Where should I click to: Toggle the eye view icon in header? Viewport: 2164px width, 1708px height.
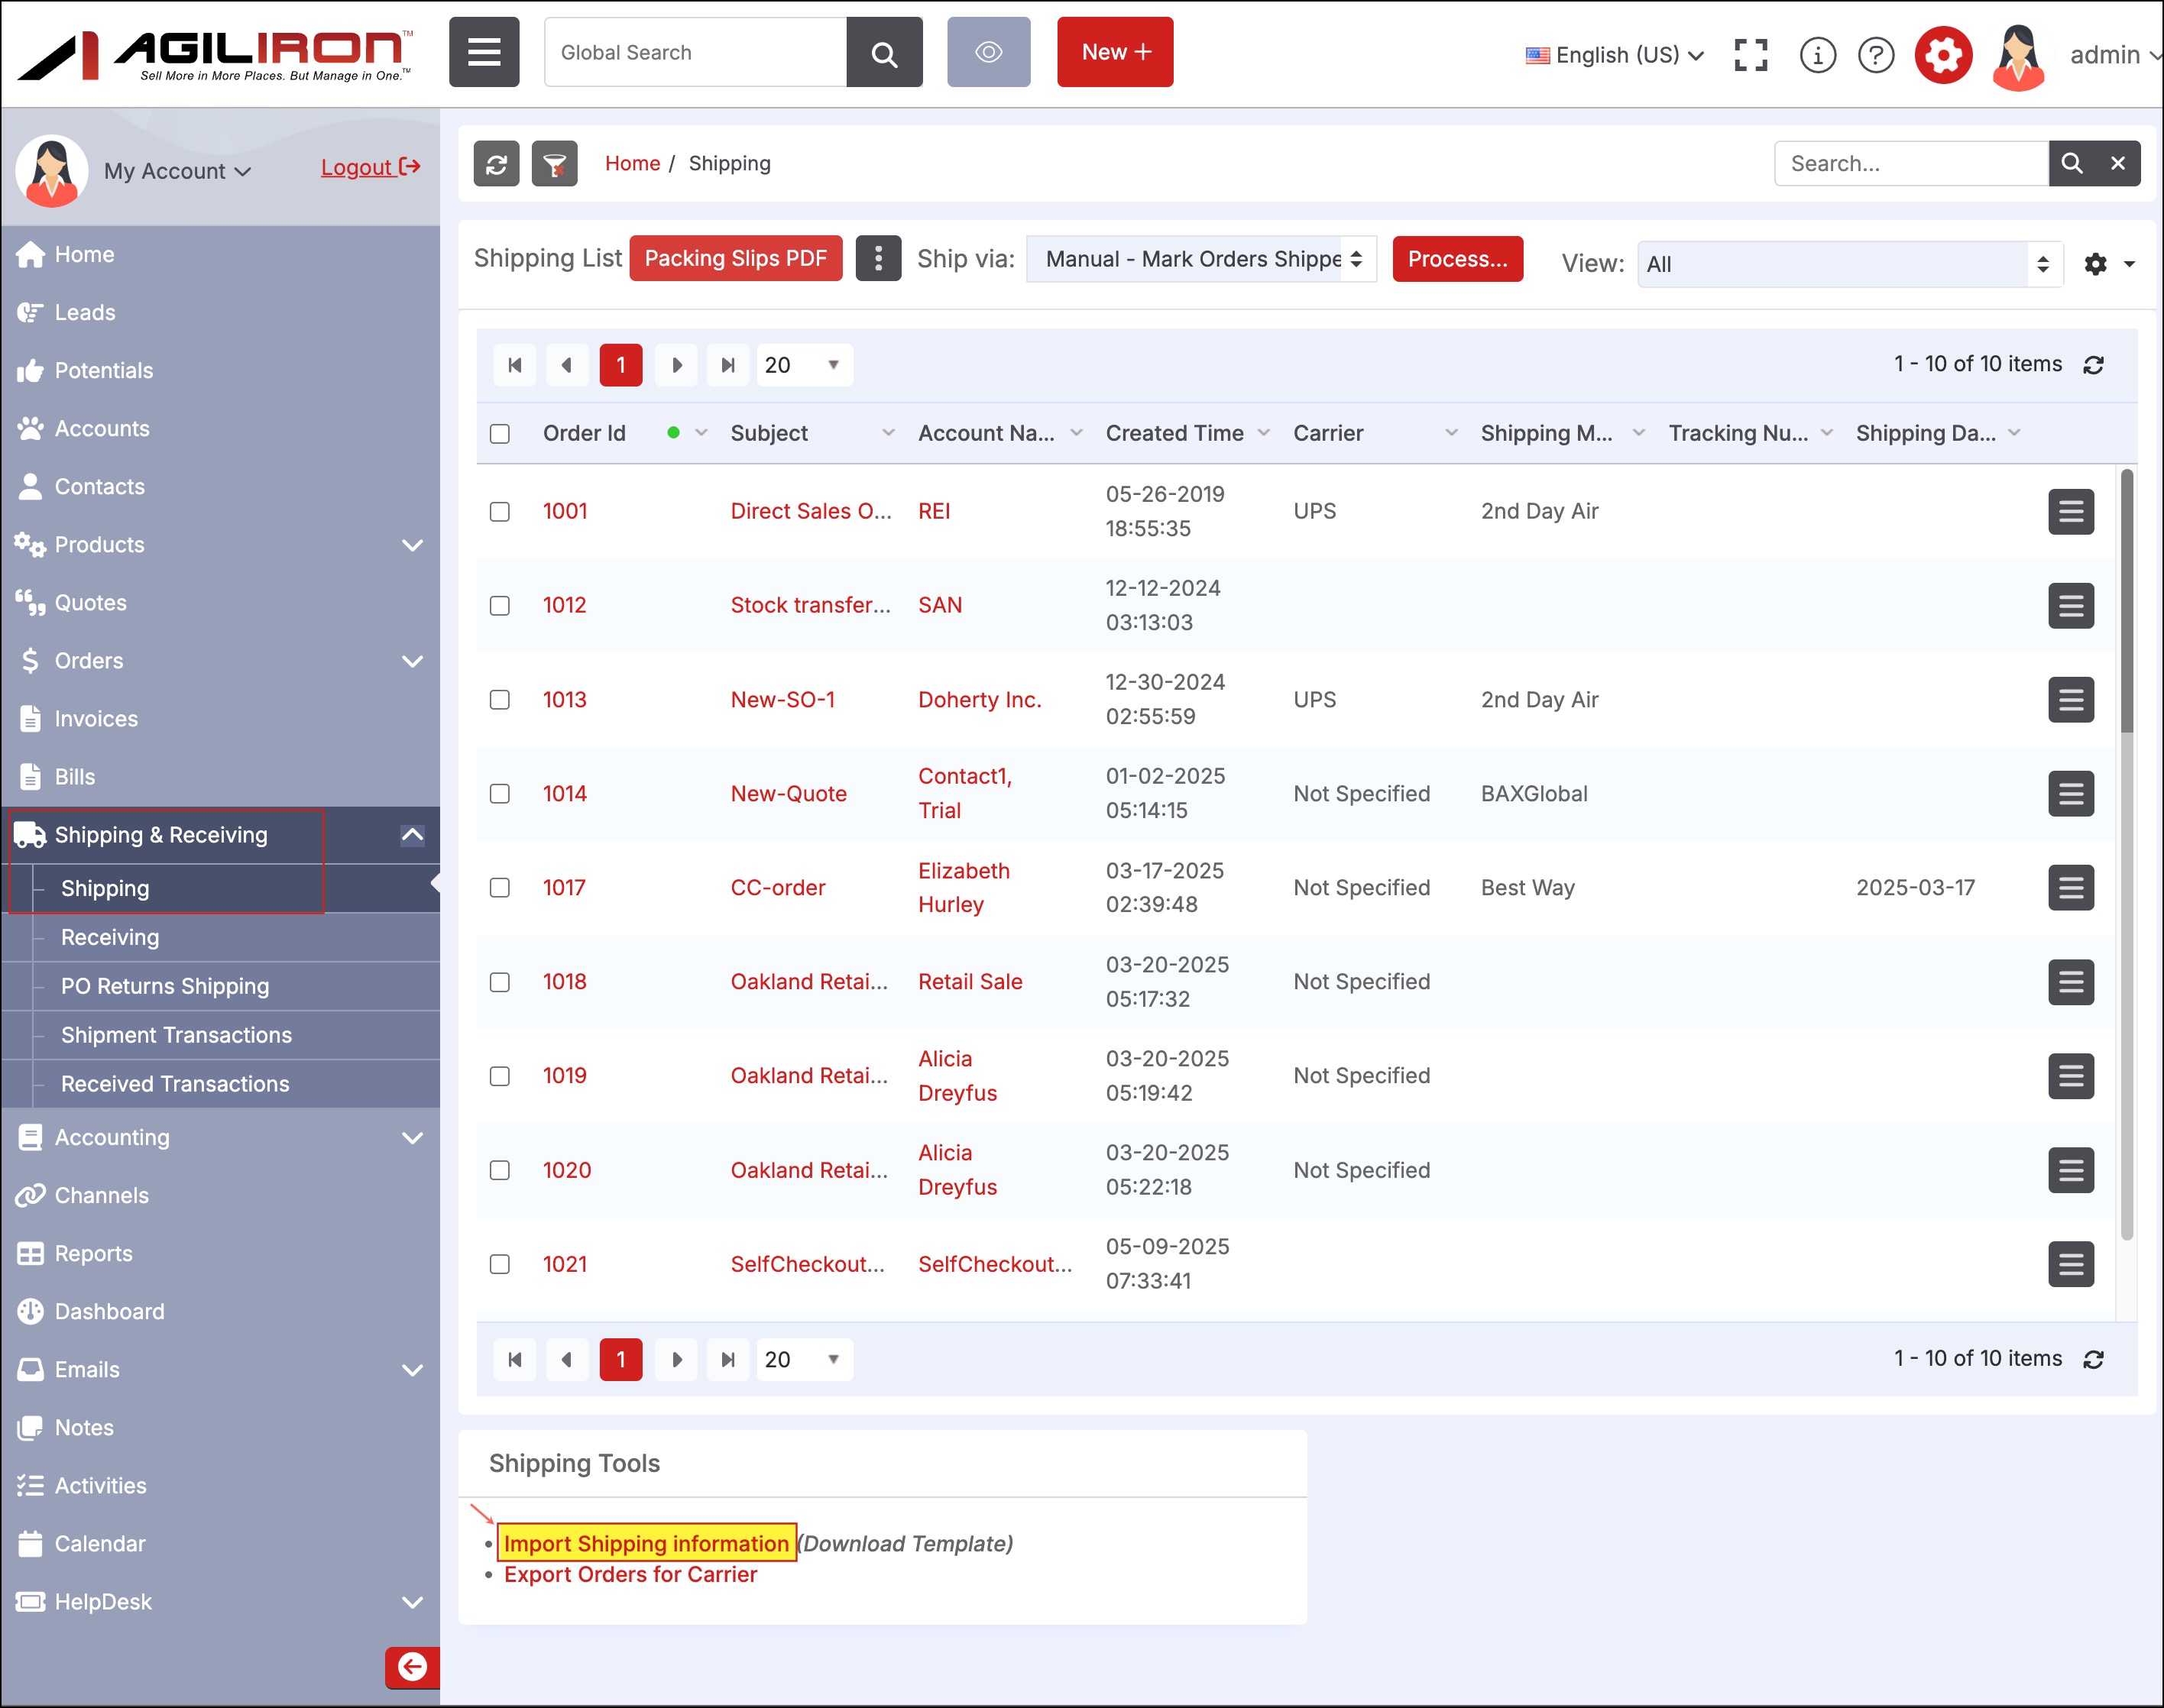coord(989,52)
